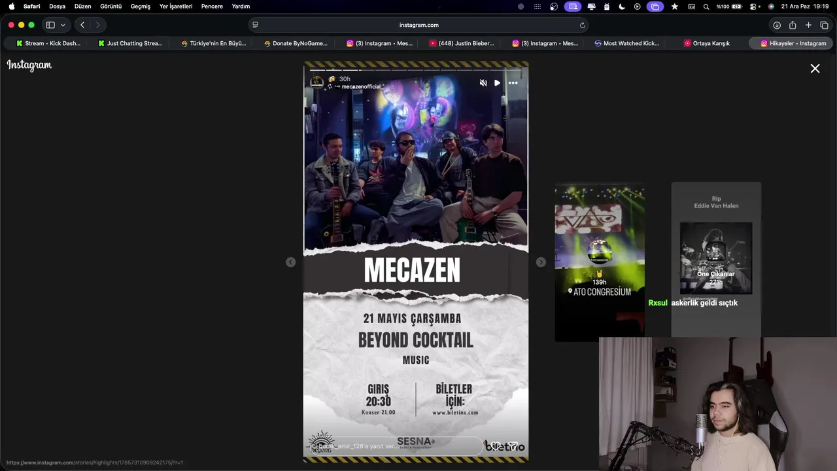Close the story viewer X
The image size is (837, 471).
tap(815, 68)
